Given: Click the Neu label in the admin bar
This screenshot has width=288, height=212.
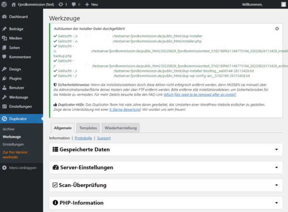Looking at the screenshot, I should [95, 4].
